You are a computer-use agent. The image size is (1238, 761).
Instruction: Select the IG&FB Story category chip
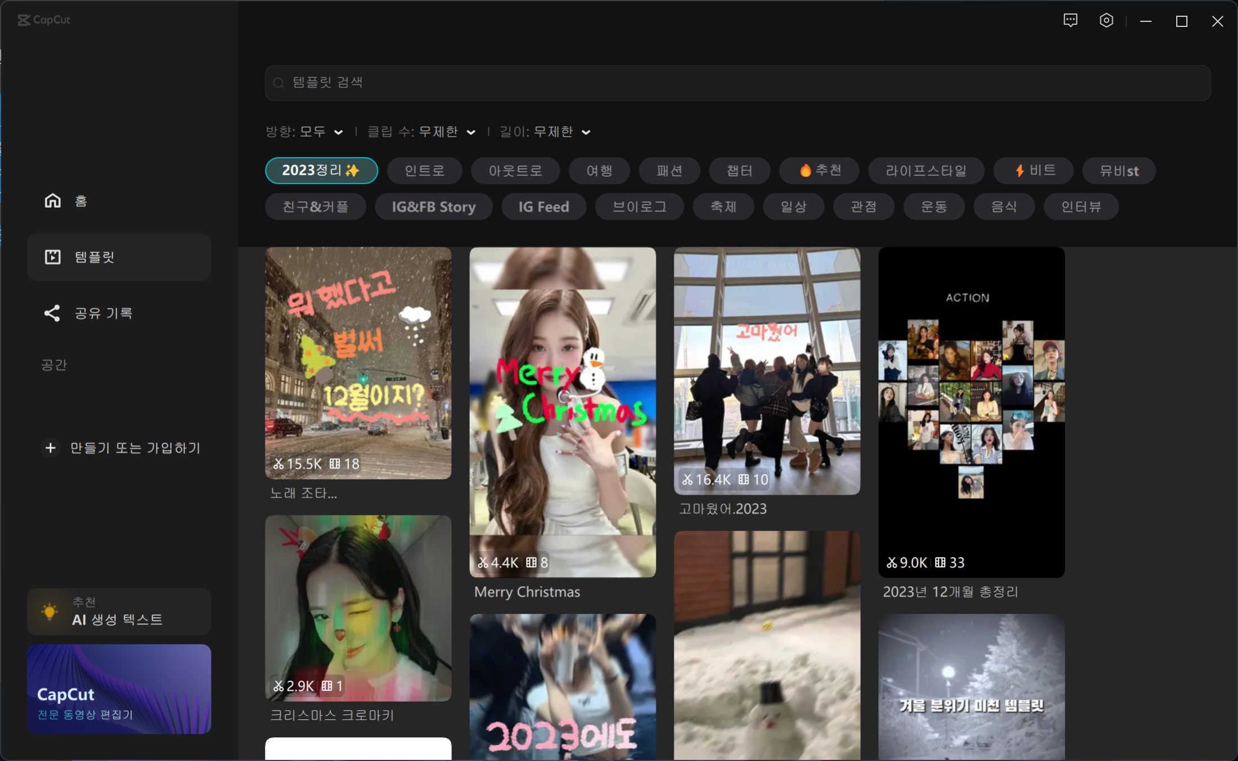(433, 207)
